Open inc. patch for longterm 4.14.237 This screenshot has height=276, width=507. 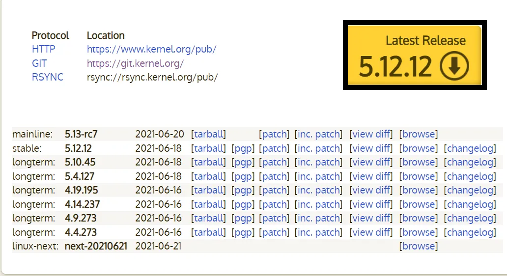tap(318, 204)
